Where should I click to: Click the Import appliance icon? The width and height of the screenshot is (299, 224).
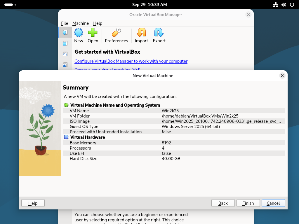coord(141,36)
